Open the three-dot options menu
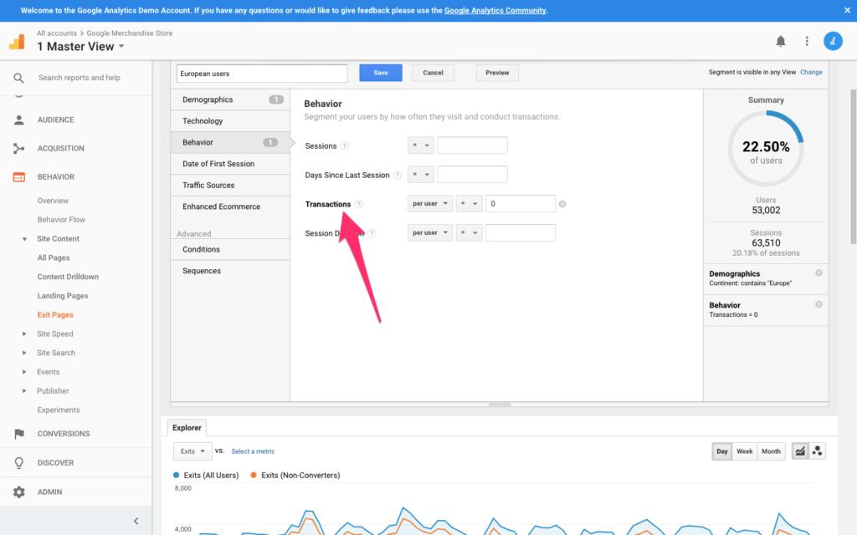The image size is (857, 535). (x=807, y=41)
